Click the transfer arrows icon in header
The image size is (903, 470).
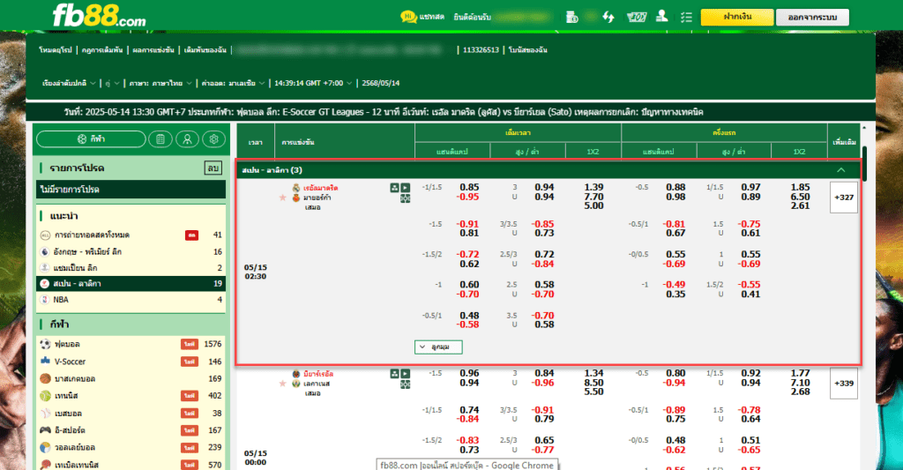pos(608,18)
